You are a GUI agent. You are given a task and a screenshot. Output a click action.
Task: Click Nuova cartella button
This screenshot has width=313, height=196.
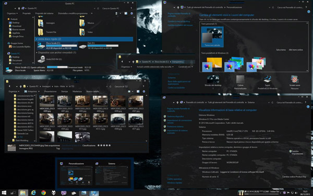tap(93, 91)
